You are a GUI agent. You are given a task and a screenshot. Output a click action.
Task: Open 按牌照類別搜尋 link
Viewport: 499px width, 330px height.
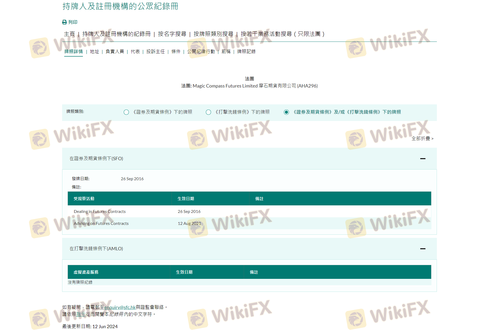click(x=213, y=34)
